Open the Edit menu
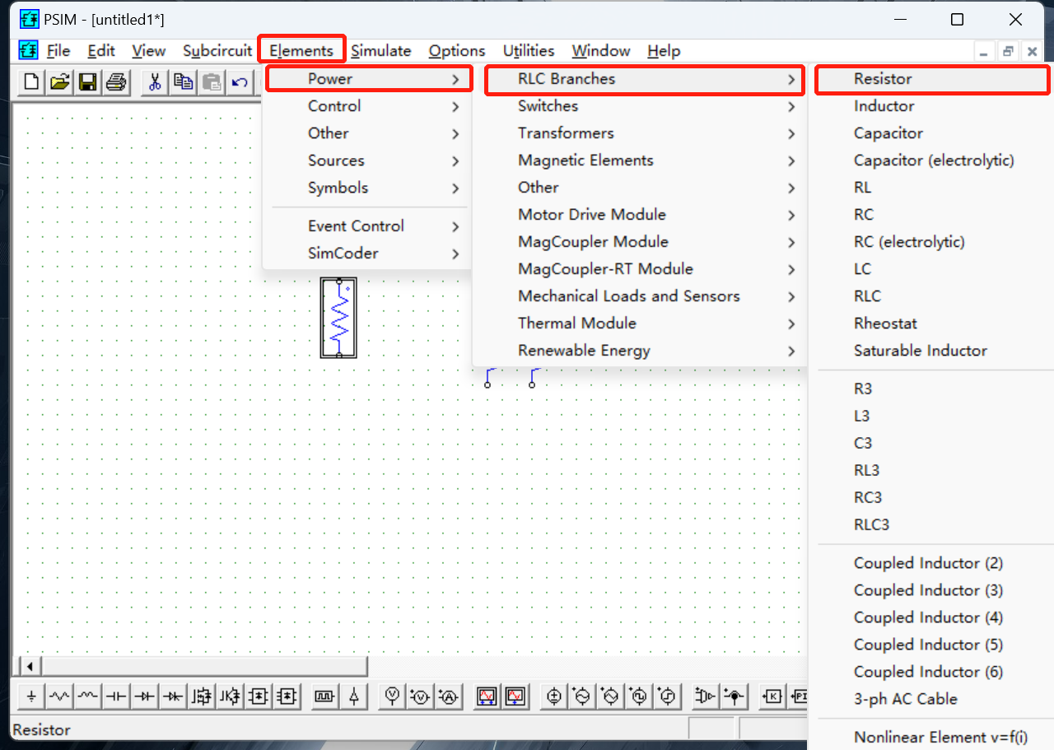 pos(101,51)
